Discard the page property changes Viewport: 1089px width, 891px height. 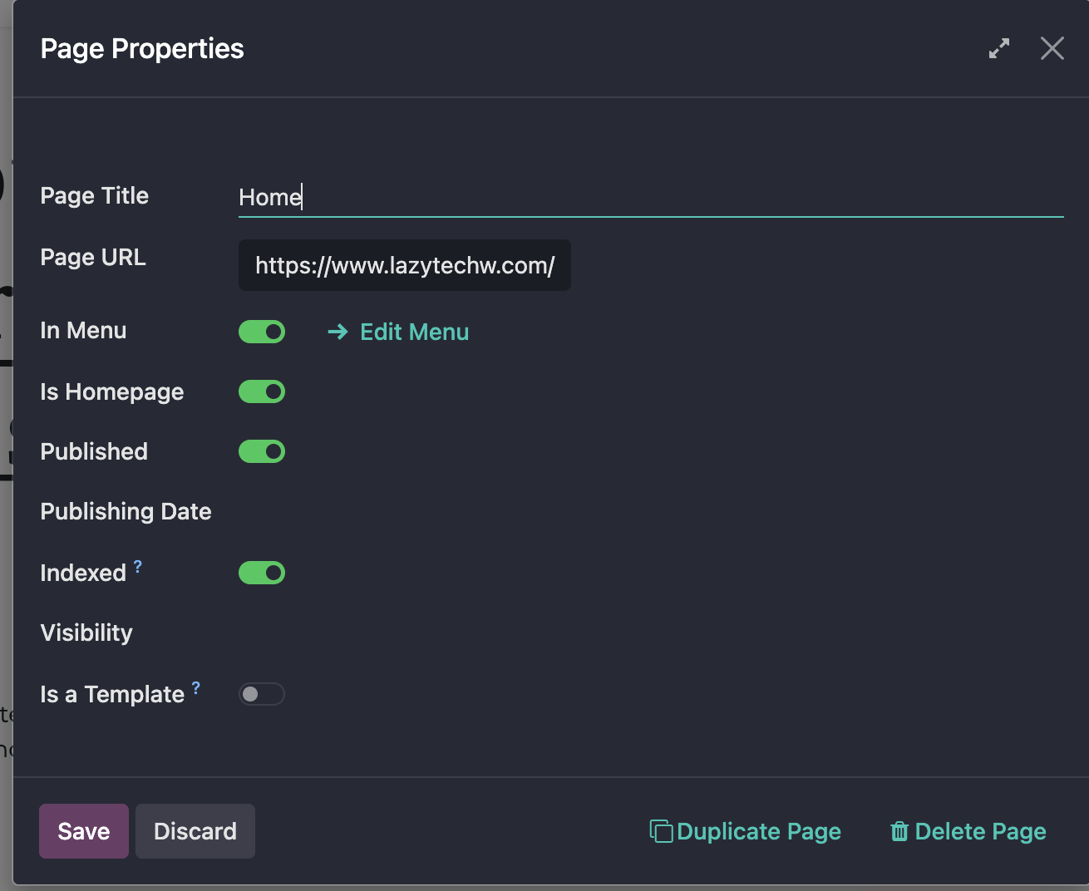click(x=195, y=831)
